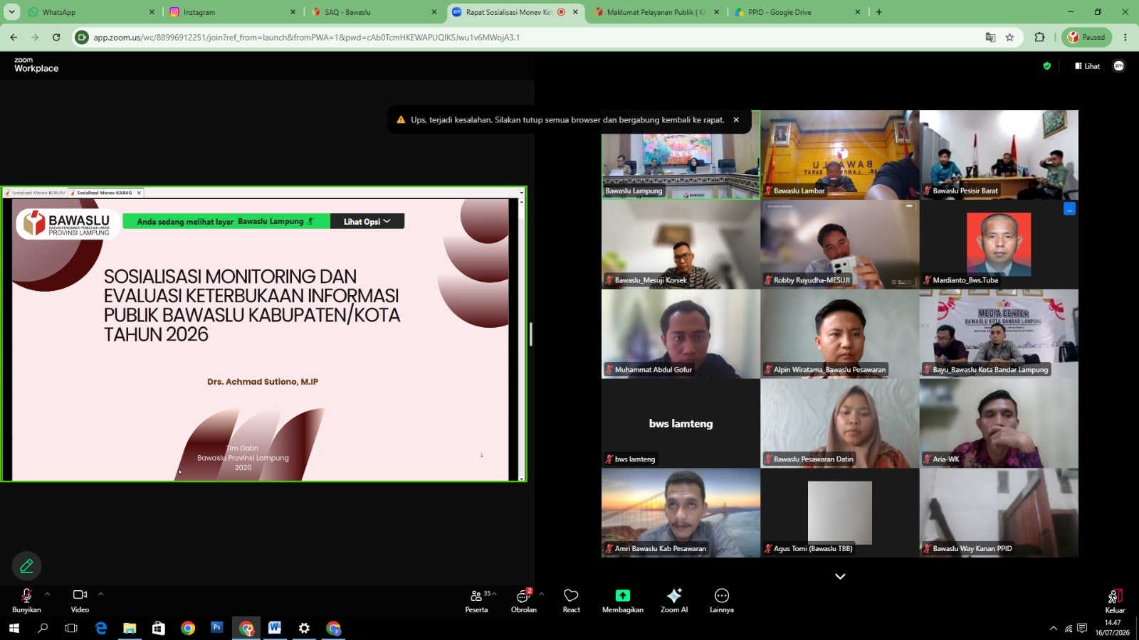Select the Bawaslu Pesisir Barat video tile
The height and width of the screenshot is (640, 1139).
coord(999,155)
